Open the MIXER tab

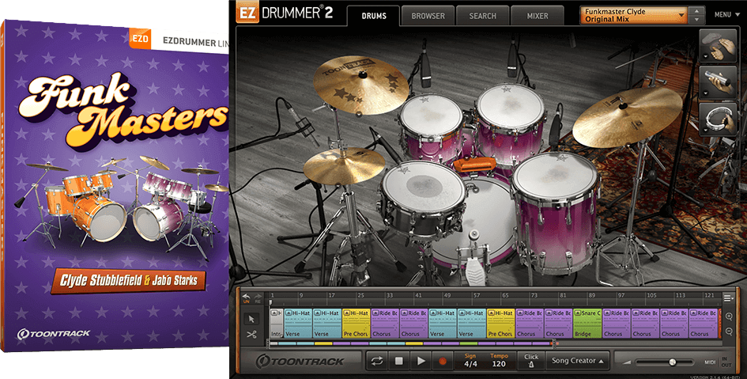(538, 16)
